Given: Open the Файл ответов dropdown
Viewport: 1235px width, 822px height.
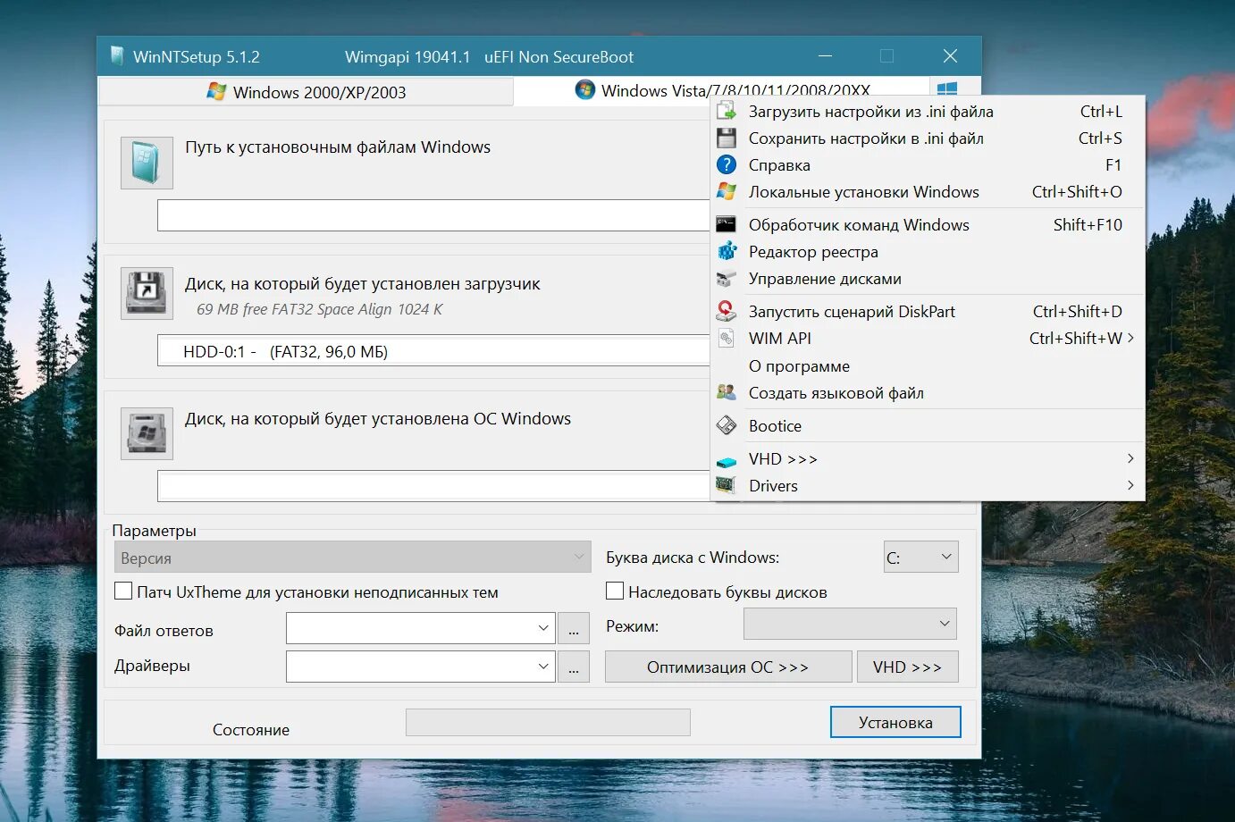Looking at the screenshot, I should 542,628.
